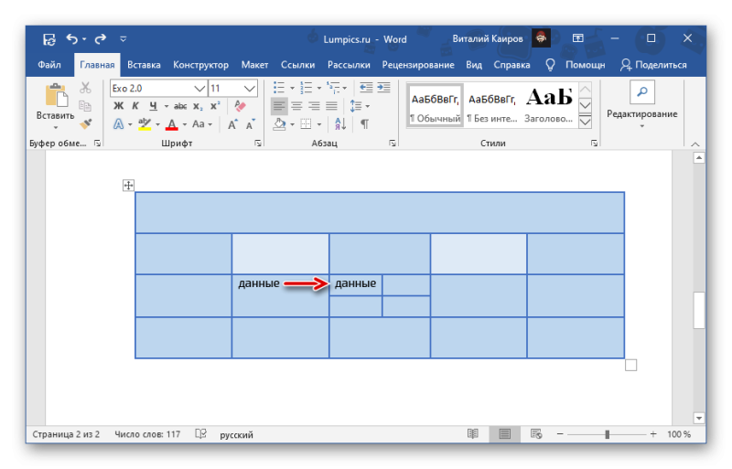Switch to Read Mode view
732x469 pixels.
(x=473, y=434)
